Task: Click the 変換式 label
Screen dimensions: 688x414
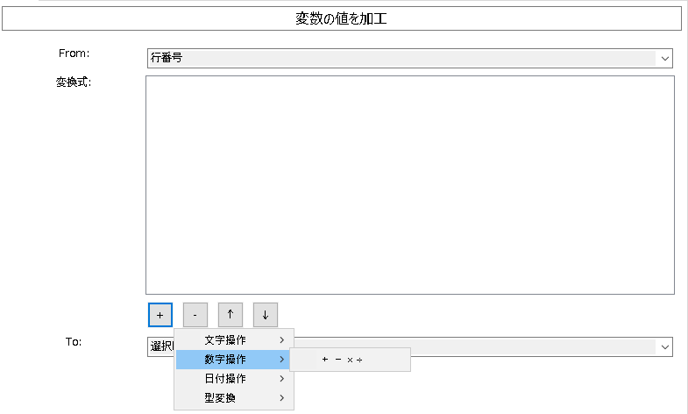Action: point(74,82)
